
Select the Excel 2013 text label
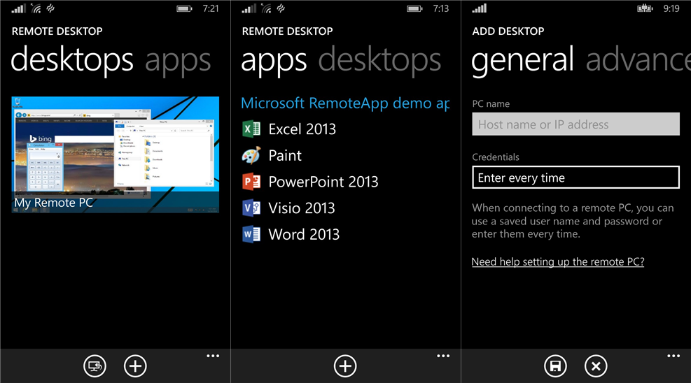(302, 129)
